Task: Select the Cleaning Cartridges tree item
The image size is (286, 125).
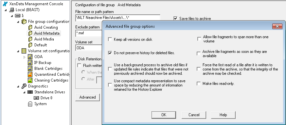Action: (51, 80)
